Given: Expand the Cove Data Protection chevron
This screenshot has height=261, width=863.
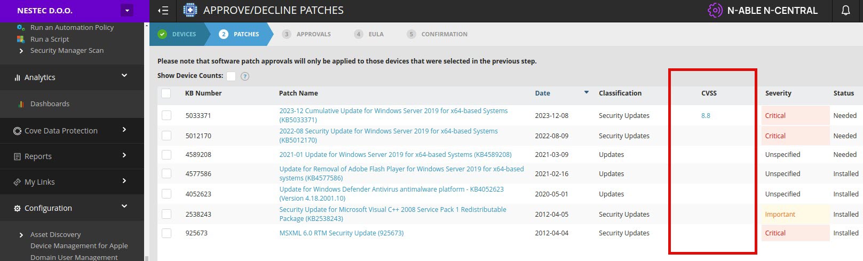Looking at the screenshot, I should pyautogui.click(x=124, y=129).
